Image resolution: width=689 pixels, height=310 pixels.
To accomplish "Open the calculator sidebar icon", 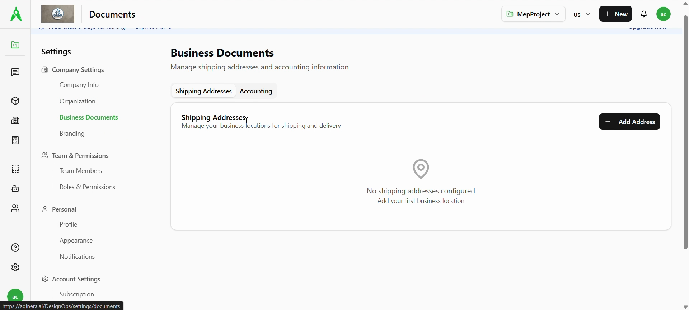I will [15, 140].
